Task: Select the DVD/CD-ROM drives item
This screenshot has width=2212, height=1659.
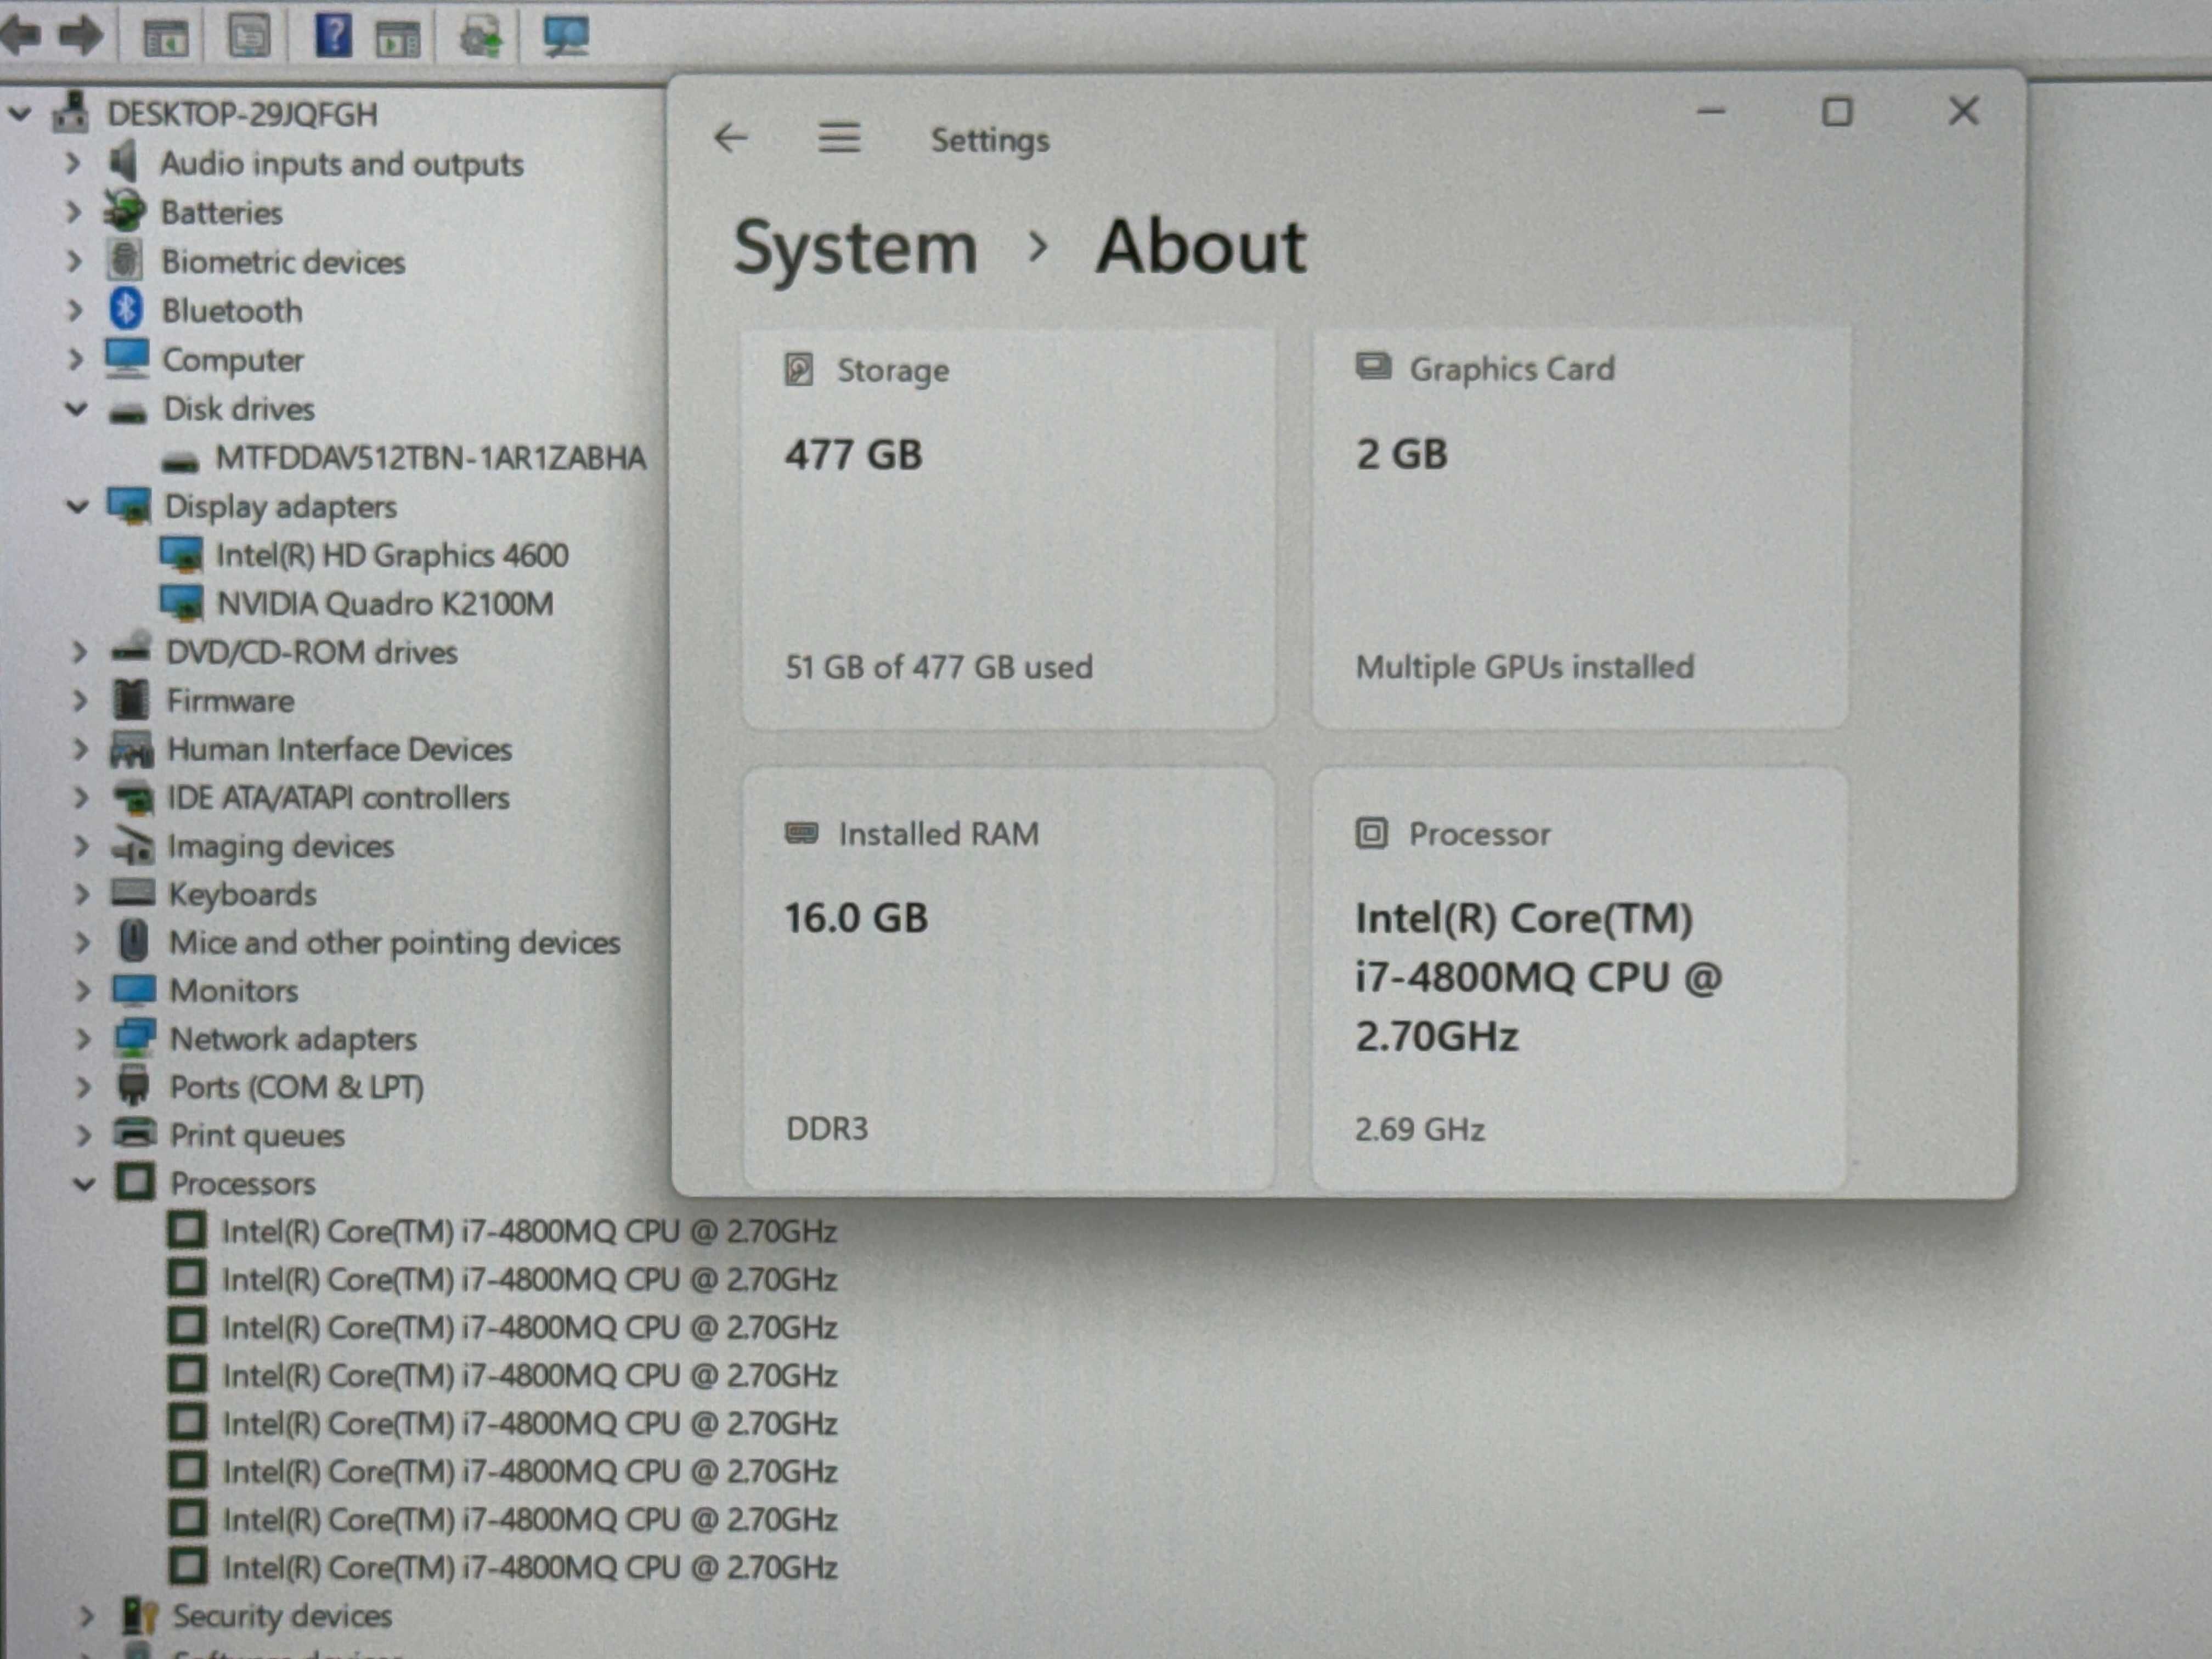Action: [311, 652]
